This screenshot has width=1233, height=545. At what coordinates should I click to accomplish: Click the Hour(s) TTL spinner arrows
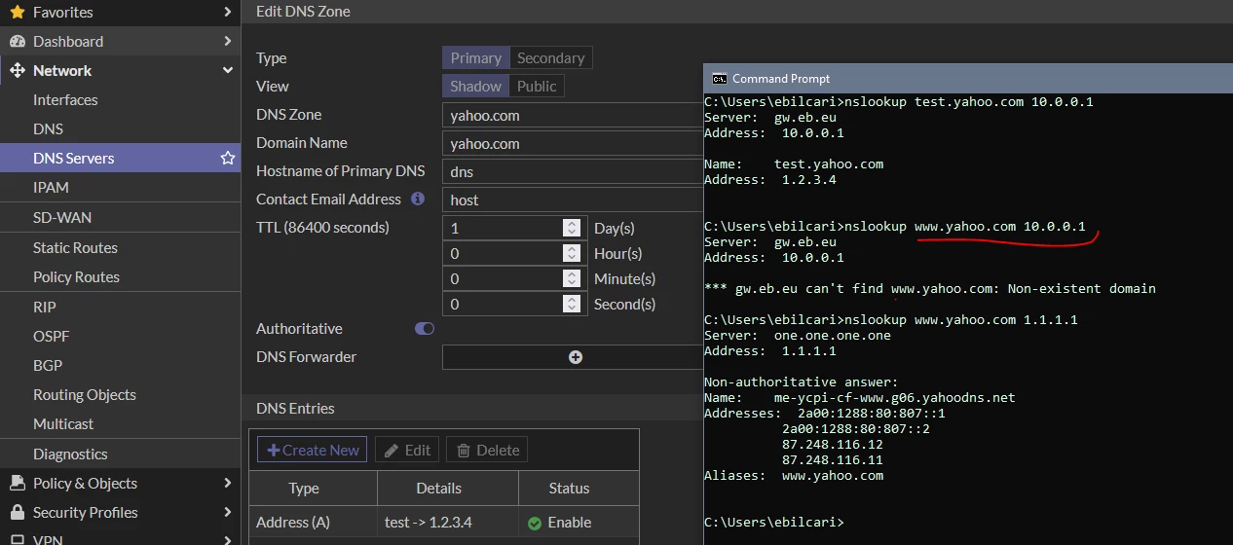point(573,253)
